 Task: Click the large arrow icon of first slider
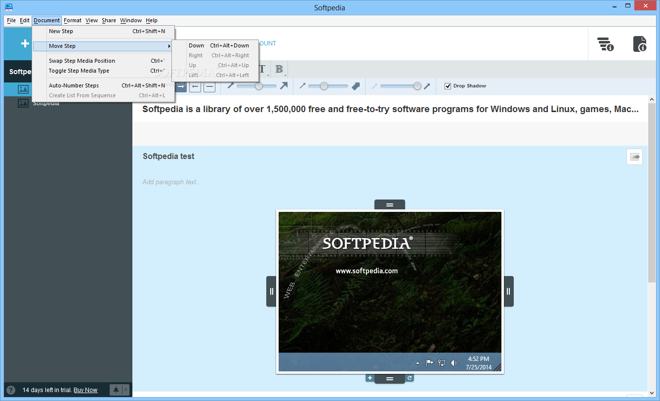284,86
